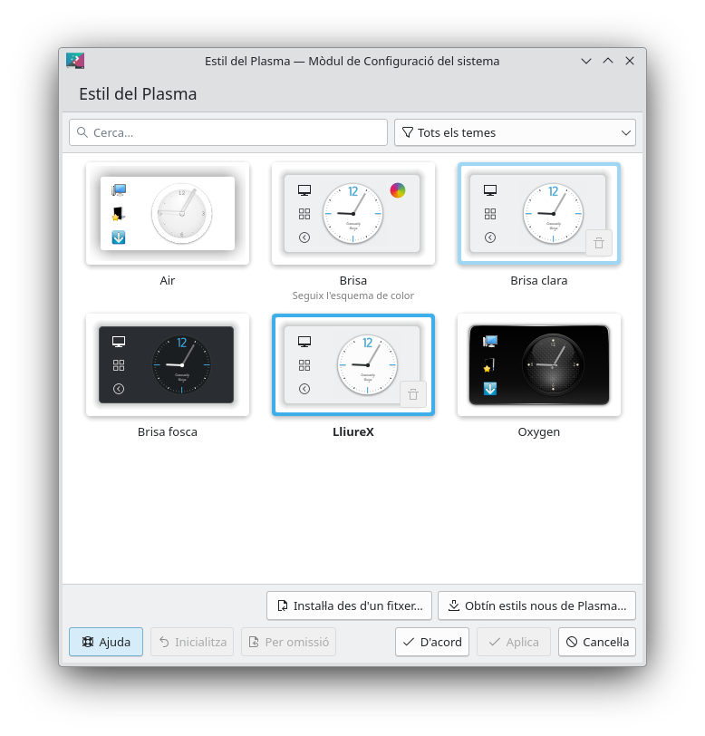The height and width of the screenshot is (736, 705).
Task: Click 'Seguix l'esquema de color' subtitle
Action: (x=353, y=295)
